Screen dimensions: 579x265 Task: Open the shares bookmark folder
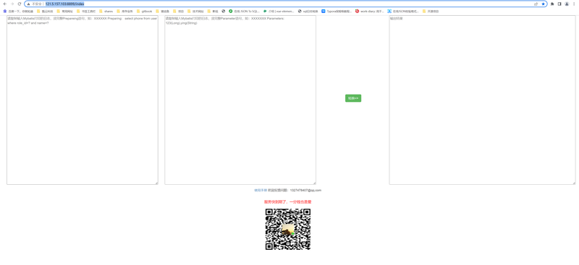(106, 12)
